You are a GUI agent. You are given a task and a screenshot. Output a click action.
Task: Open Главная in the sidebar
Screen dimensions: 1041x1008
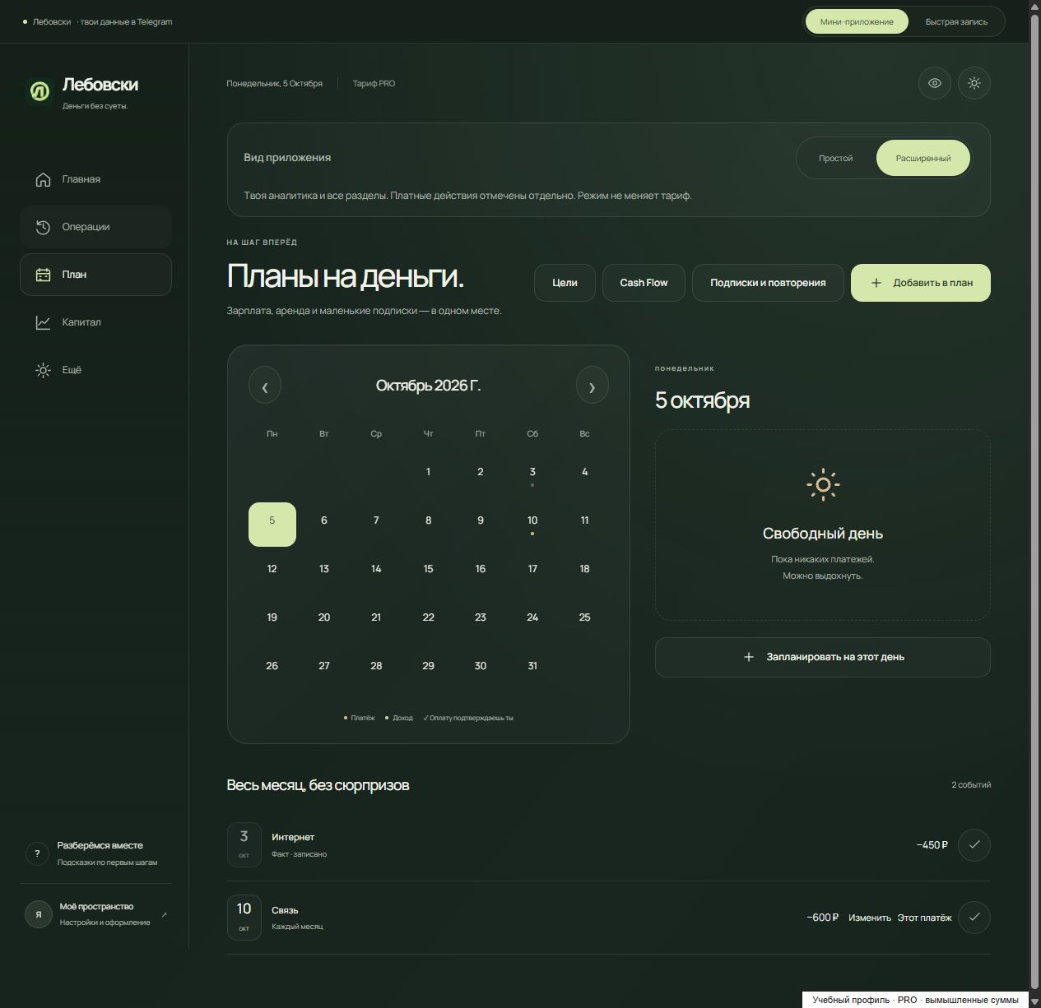95,179
